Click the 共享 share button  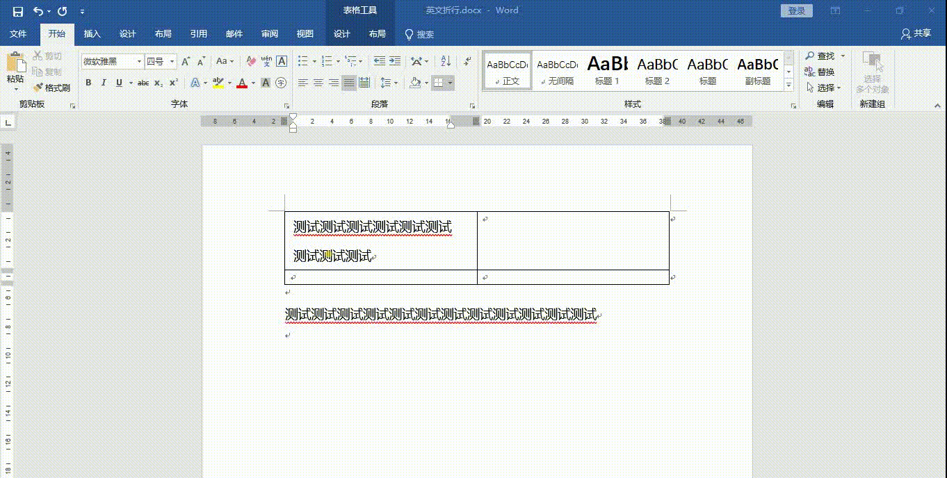click(916, 33)
